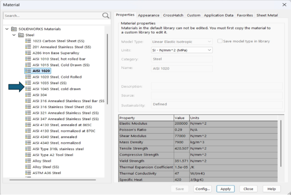The width and height of the screenshot is (291, 195).
Task: Open the Units dropdown
Action: pos(182,50)
